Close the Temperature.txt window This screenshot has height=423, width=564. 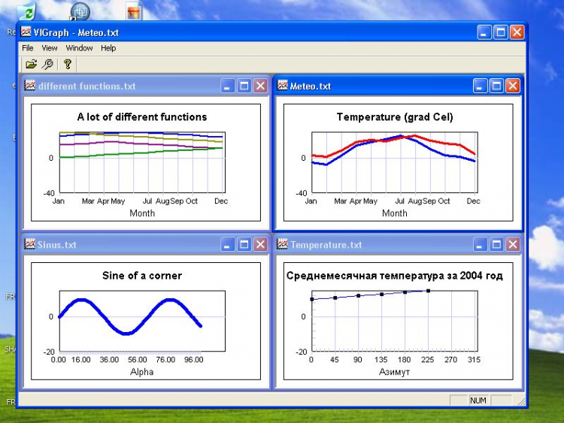coord(513,245)
